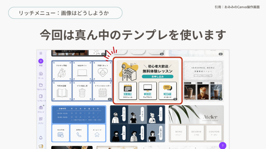Open the プロジェクト folder icon
This screenshot has height=149, width=266.
coord(41,85)
